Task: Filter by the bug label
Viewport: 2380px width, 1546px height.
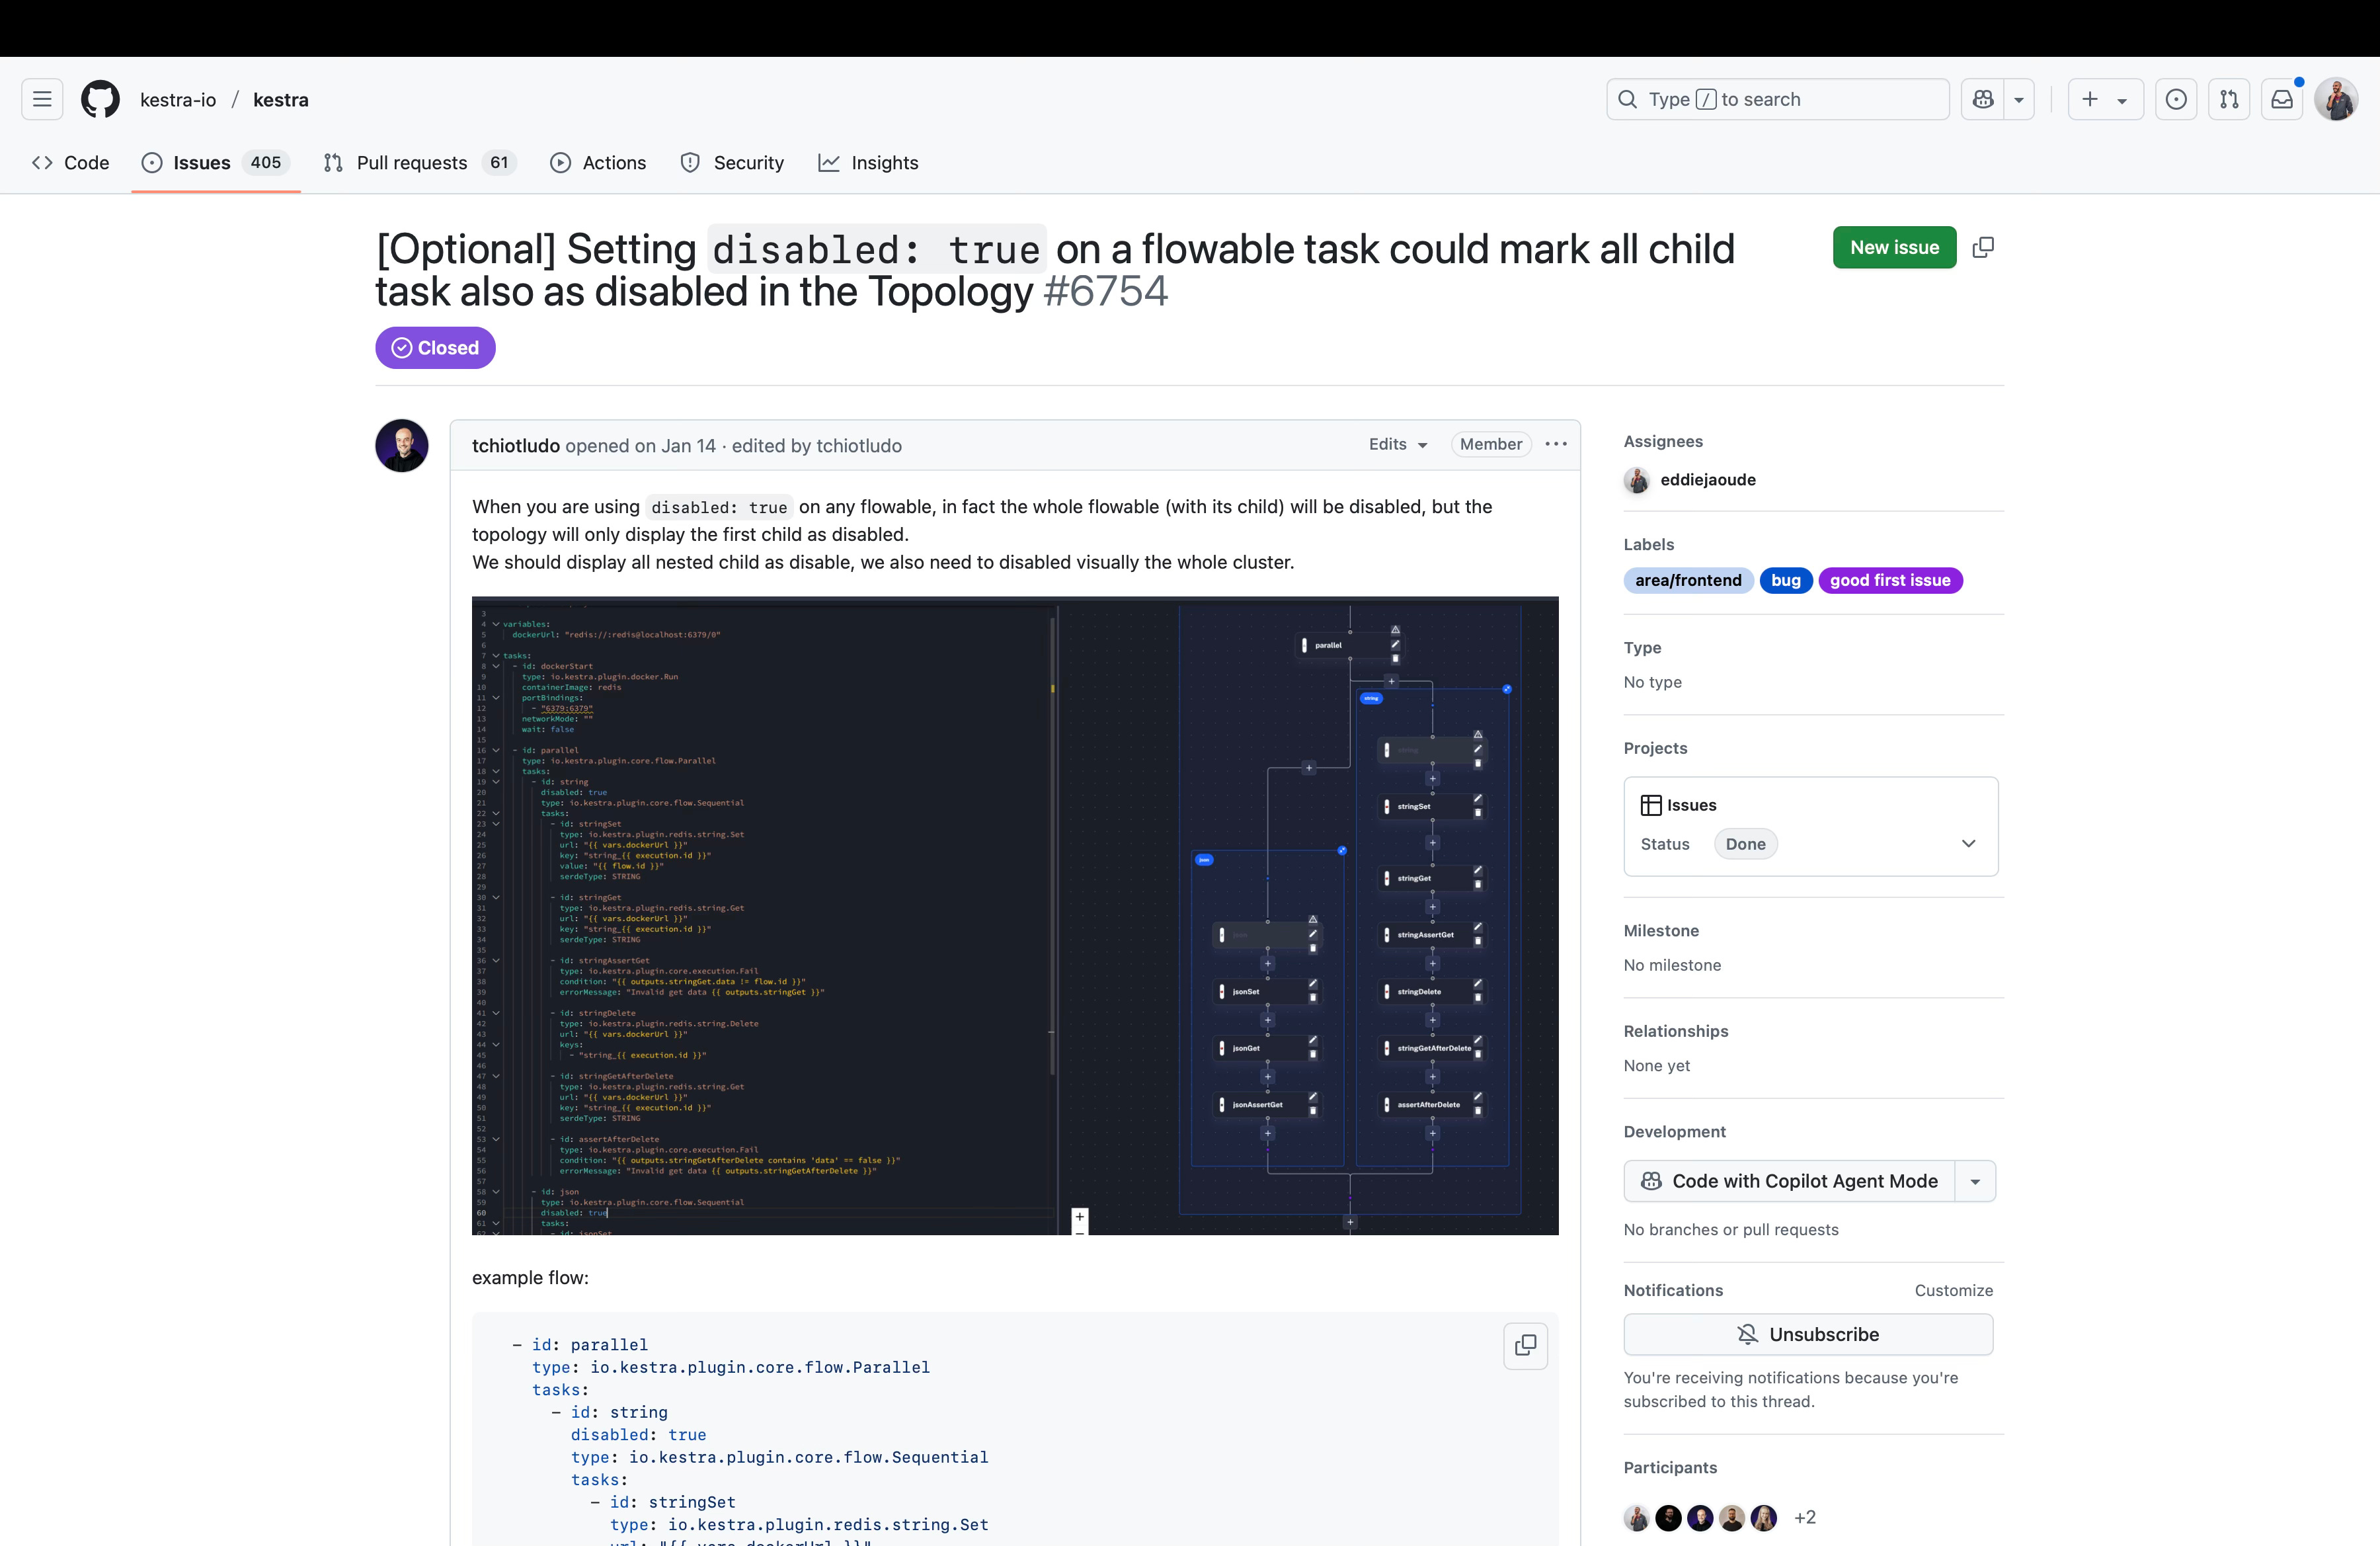Action: pyautogui.click(x=1785, y=580)
